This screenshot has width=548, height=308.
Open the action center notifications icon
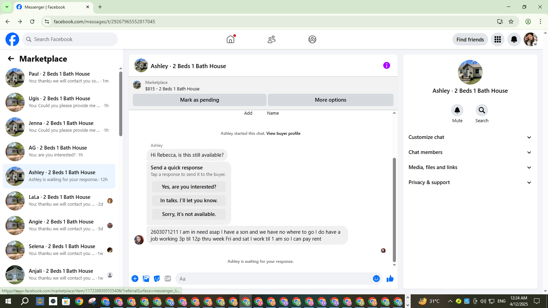pos(537,301)
